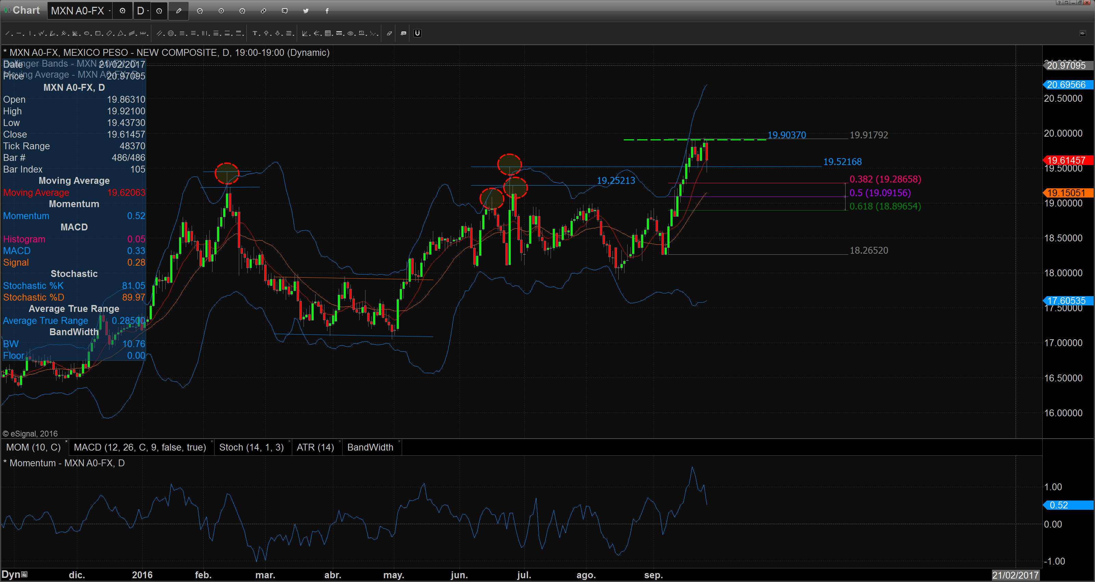Switch to the MOM (10, C) tab
The height and width of the screenshot is (582, 1095).
click(34, 447)
